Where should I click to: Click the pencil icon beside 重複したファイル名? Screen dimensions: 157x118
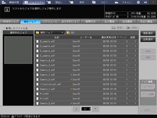4,28
